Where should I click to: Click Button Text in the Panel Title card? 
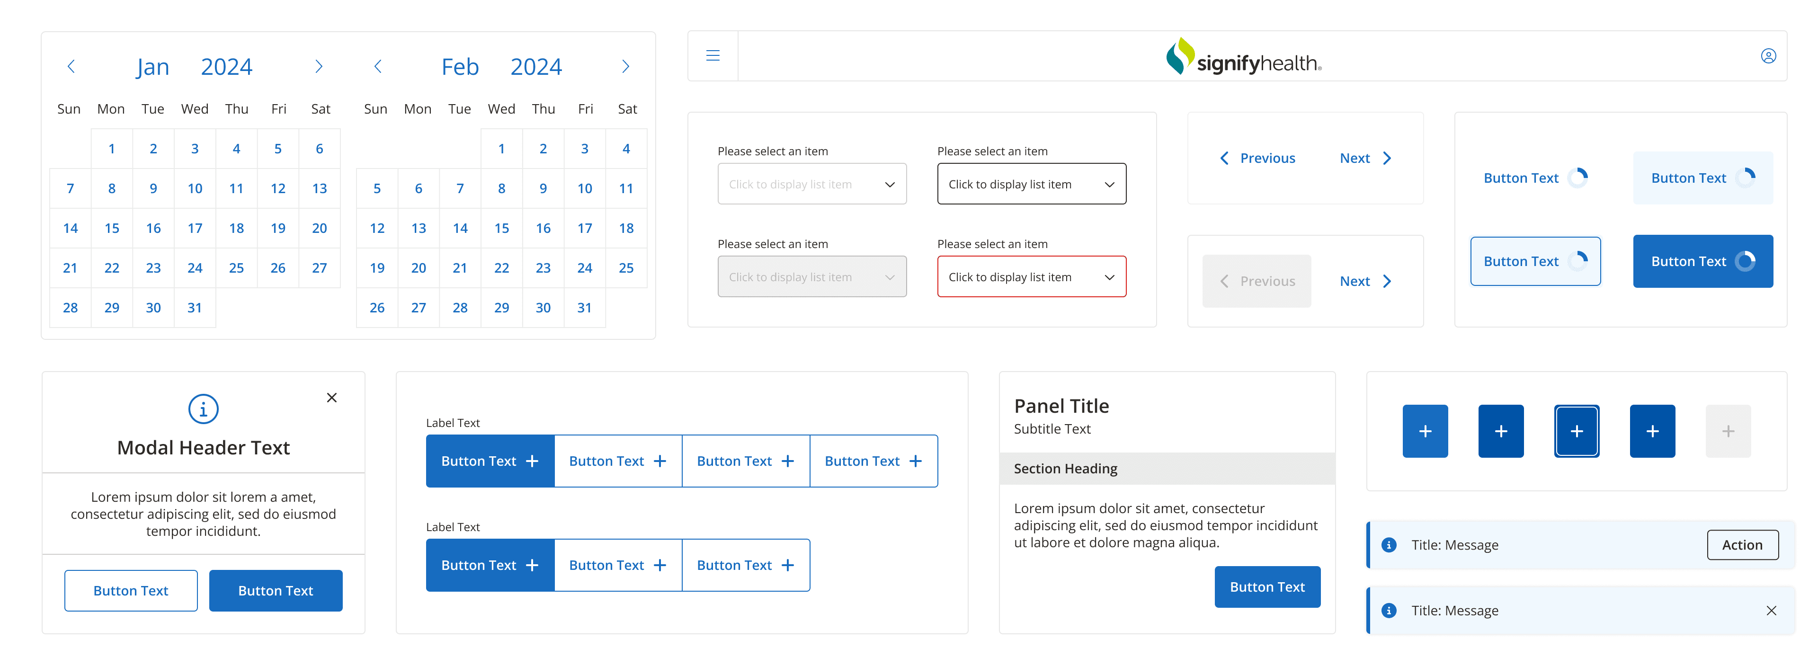point(1267,587)
